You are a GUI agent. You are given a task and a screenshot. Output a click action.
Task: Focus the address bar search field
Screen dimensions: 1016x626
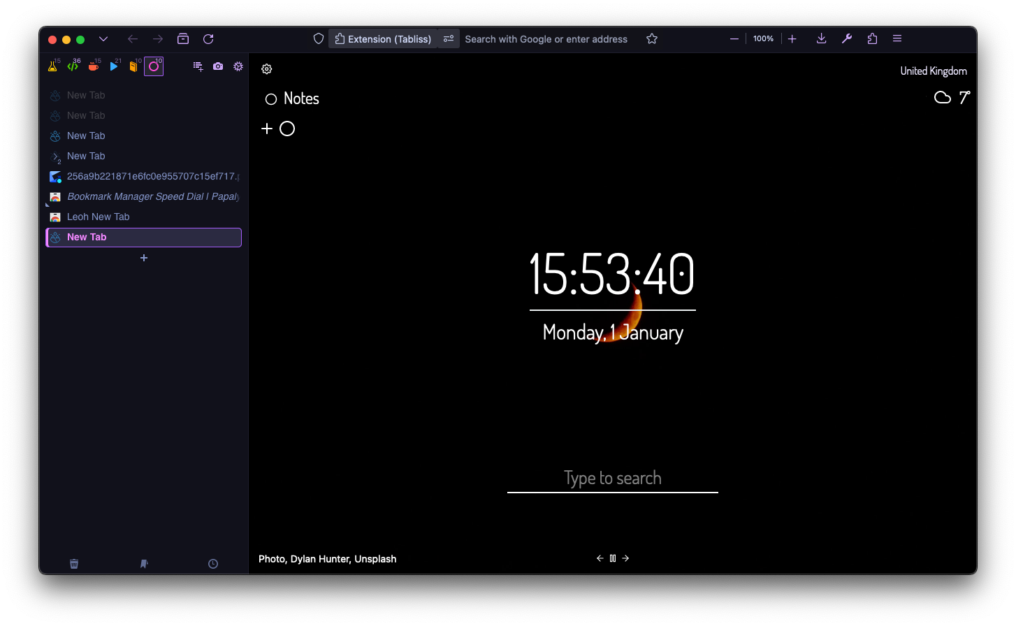[x=546, y=39]
